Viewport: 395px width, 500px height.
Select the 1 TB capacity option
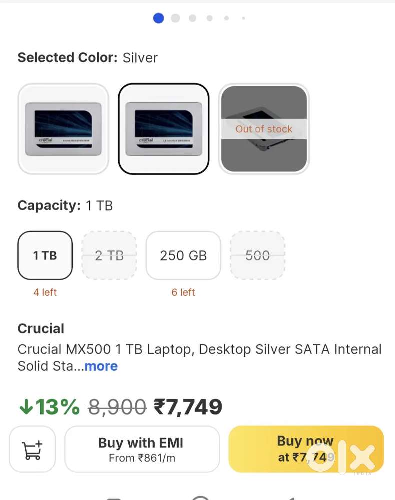tap(45, 255)
